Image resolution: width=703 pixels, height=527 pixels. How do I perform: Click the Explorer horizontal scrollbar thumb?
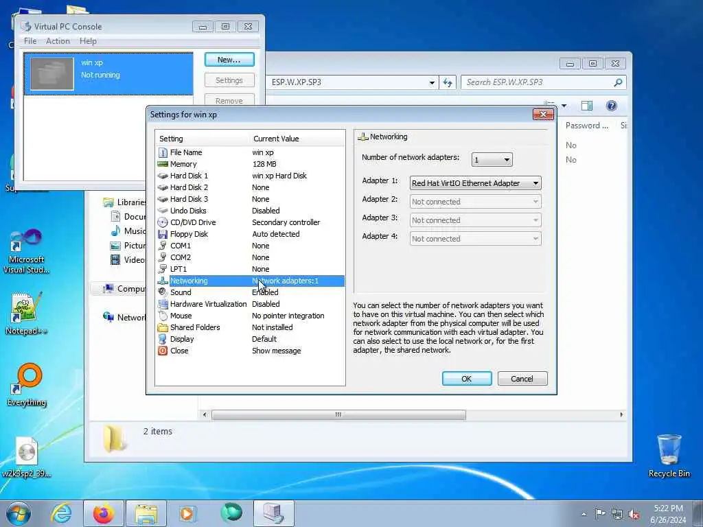[x=338, y=415]
